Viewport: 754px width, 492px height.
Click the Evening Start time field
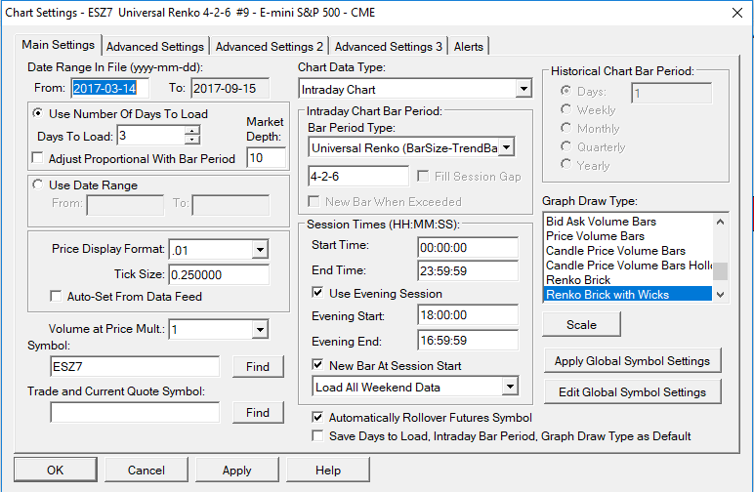[x=468, y=314]
